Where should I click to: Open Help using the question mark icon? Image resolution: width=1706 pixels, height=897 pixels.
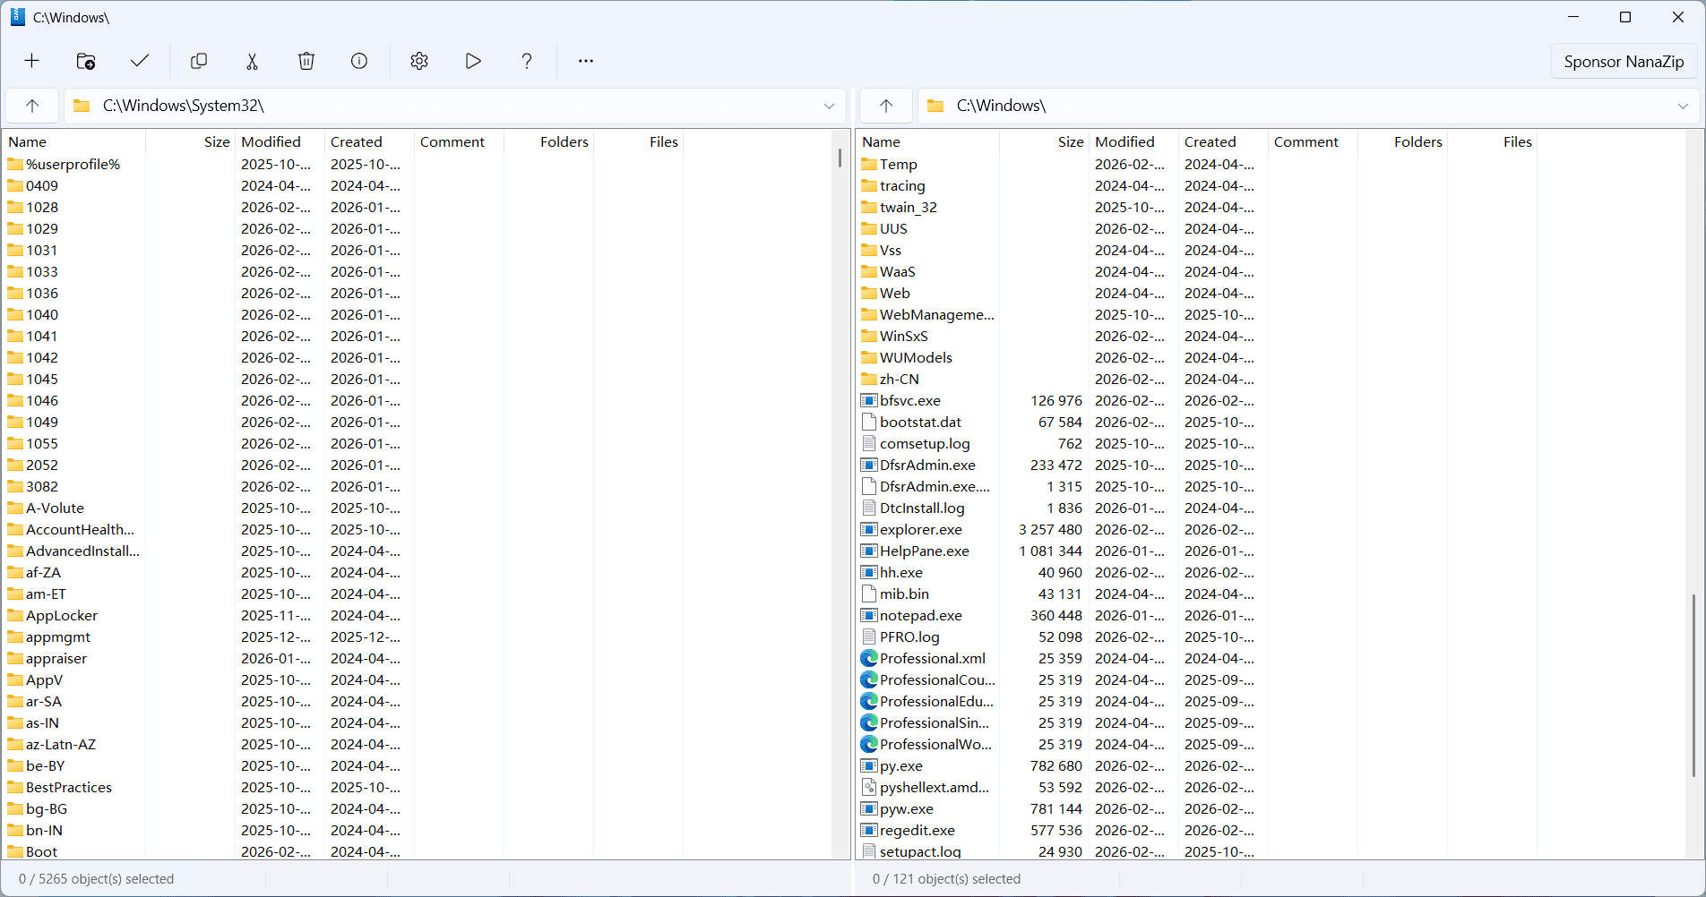pos(526,61)
